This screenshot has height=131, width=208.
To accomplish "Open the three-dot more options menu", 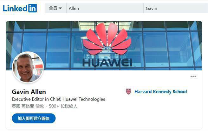I will (193, 76).
